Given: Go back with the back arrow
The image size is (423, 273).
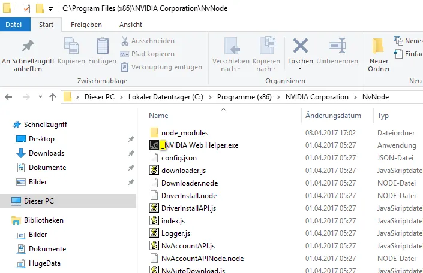Looking at the screenshot, I should pyautogui.click(x=8, y=97).
